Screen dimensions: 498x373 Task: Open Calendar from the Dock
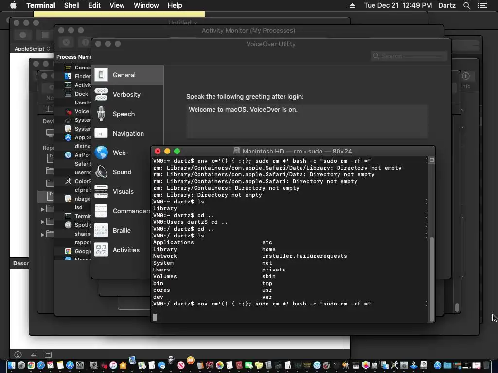click(x=51, y=365)
